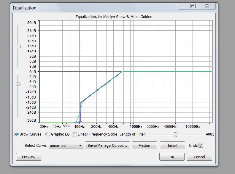
Task: Select the Draw Curves radio button
Action: (x=16, y=134)
